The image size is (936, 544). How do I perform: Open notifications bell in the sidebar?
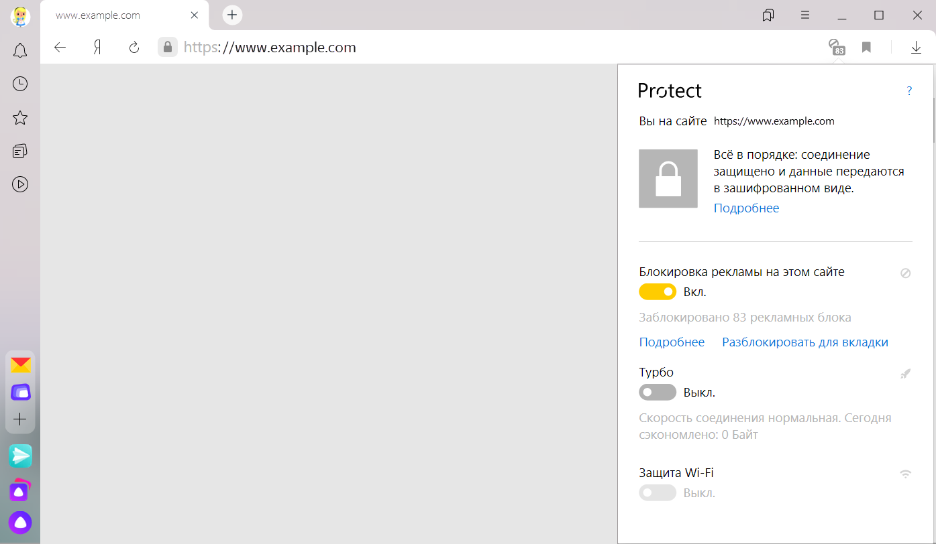tap(20, 50)
